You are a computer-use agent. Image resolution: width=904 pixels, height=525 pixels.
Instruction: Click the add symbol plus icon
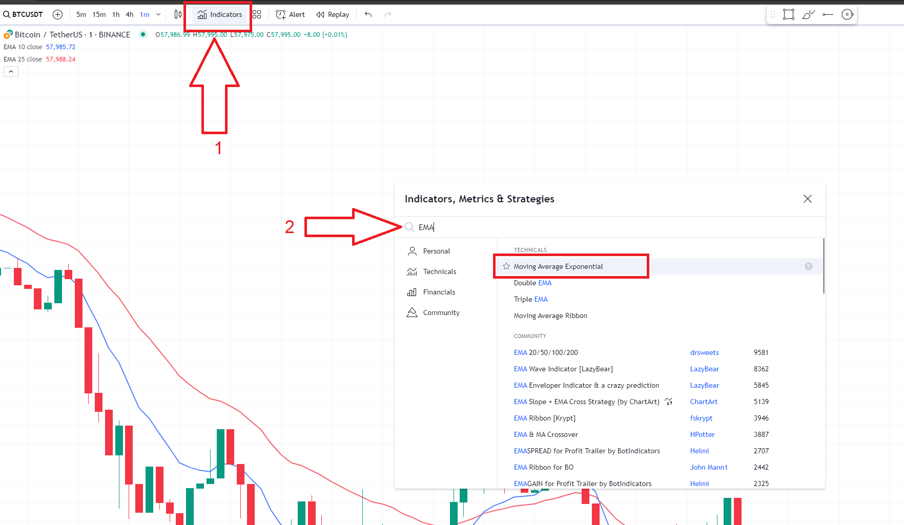coord(58,14)
